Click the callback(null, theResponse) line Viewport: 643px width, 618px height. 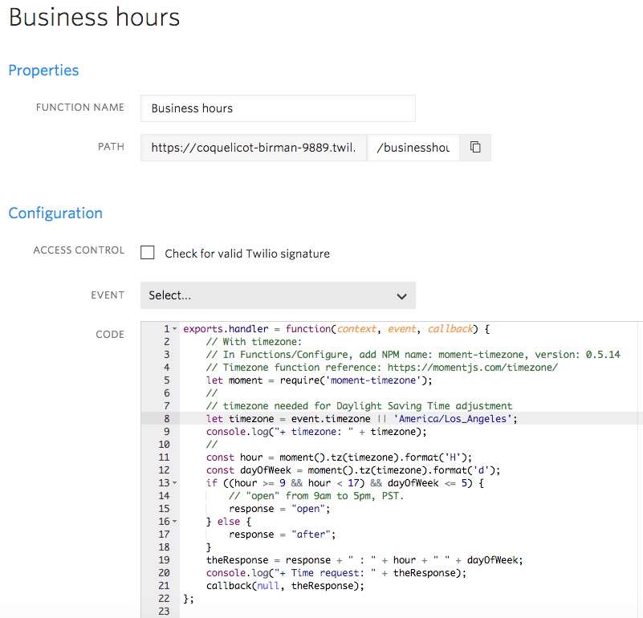coord(285,586)
